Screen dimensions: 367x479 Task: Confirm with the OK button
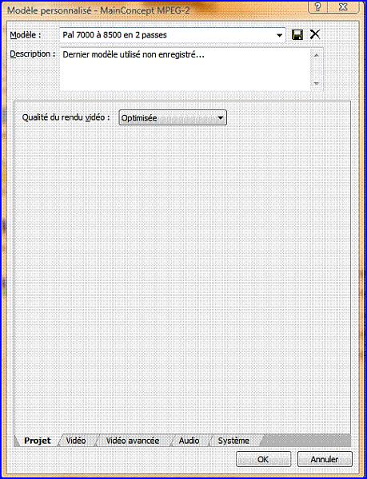click(x=263, y=459)
